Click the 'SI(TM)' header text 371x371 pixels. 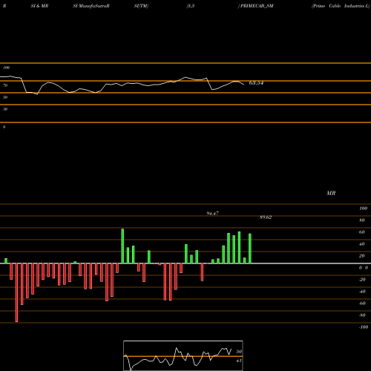(141, 6)
